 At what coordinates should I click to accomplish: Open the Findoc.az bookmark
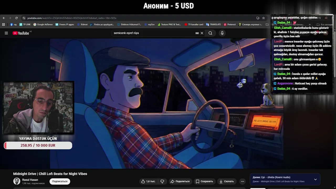click(102, 24)
